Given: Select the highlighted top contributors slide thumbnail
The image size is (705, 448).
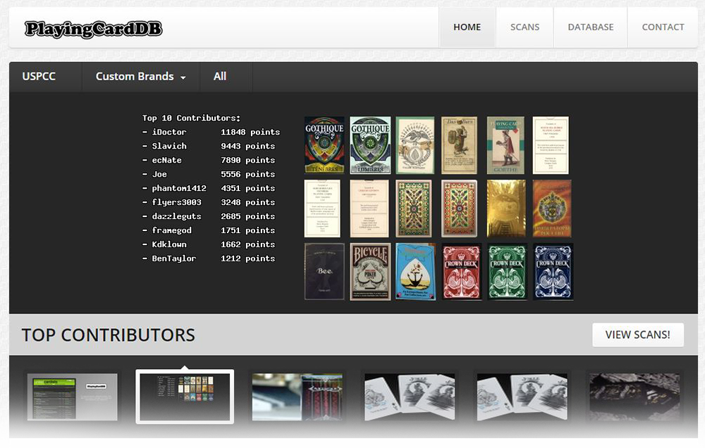Looking at the screenshot, I should [x=185, y=397].
